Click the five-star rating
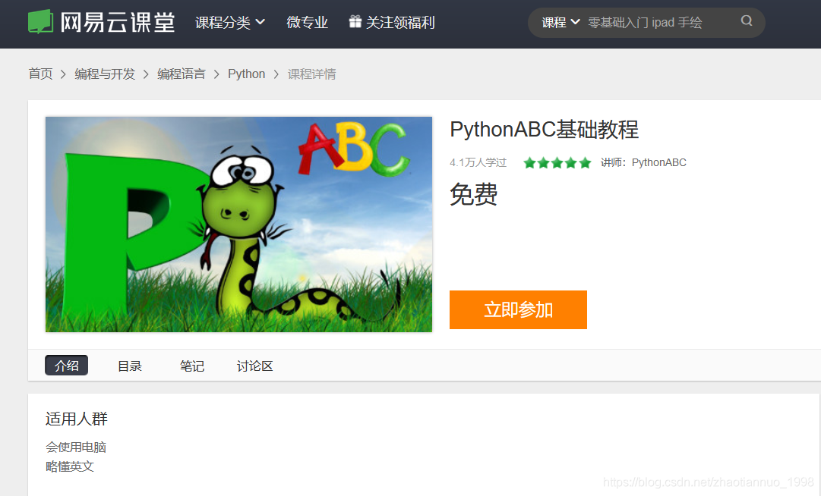The width and height of the screenshot is (821, 496). pos(557,162)
